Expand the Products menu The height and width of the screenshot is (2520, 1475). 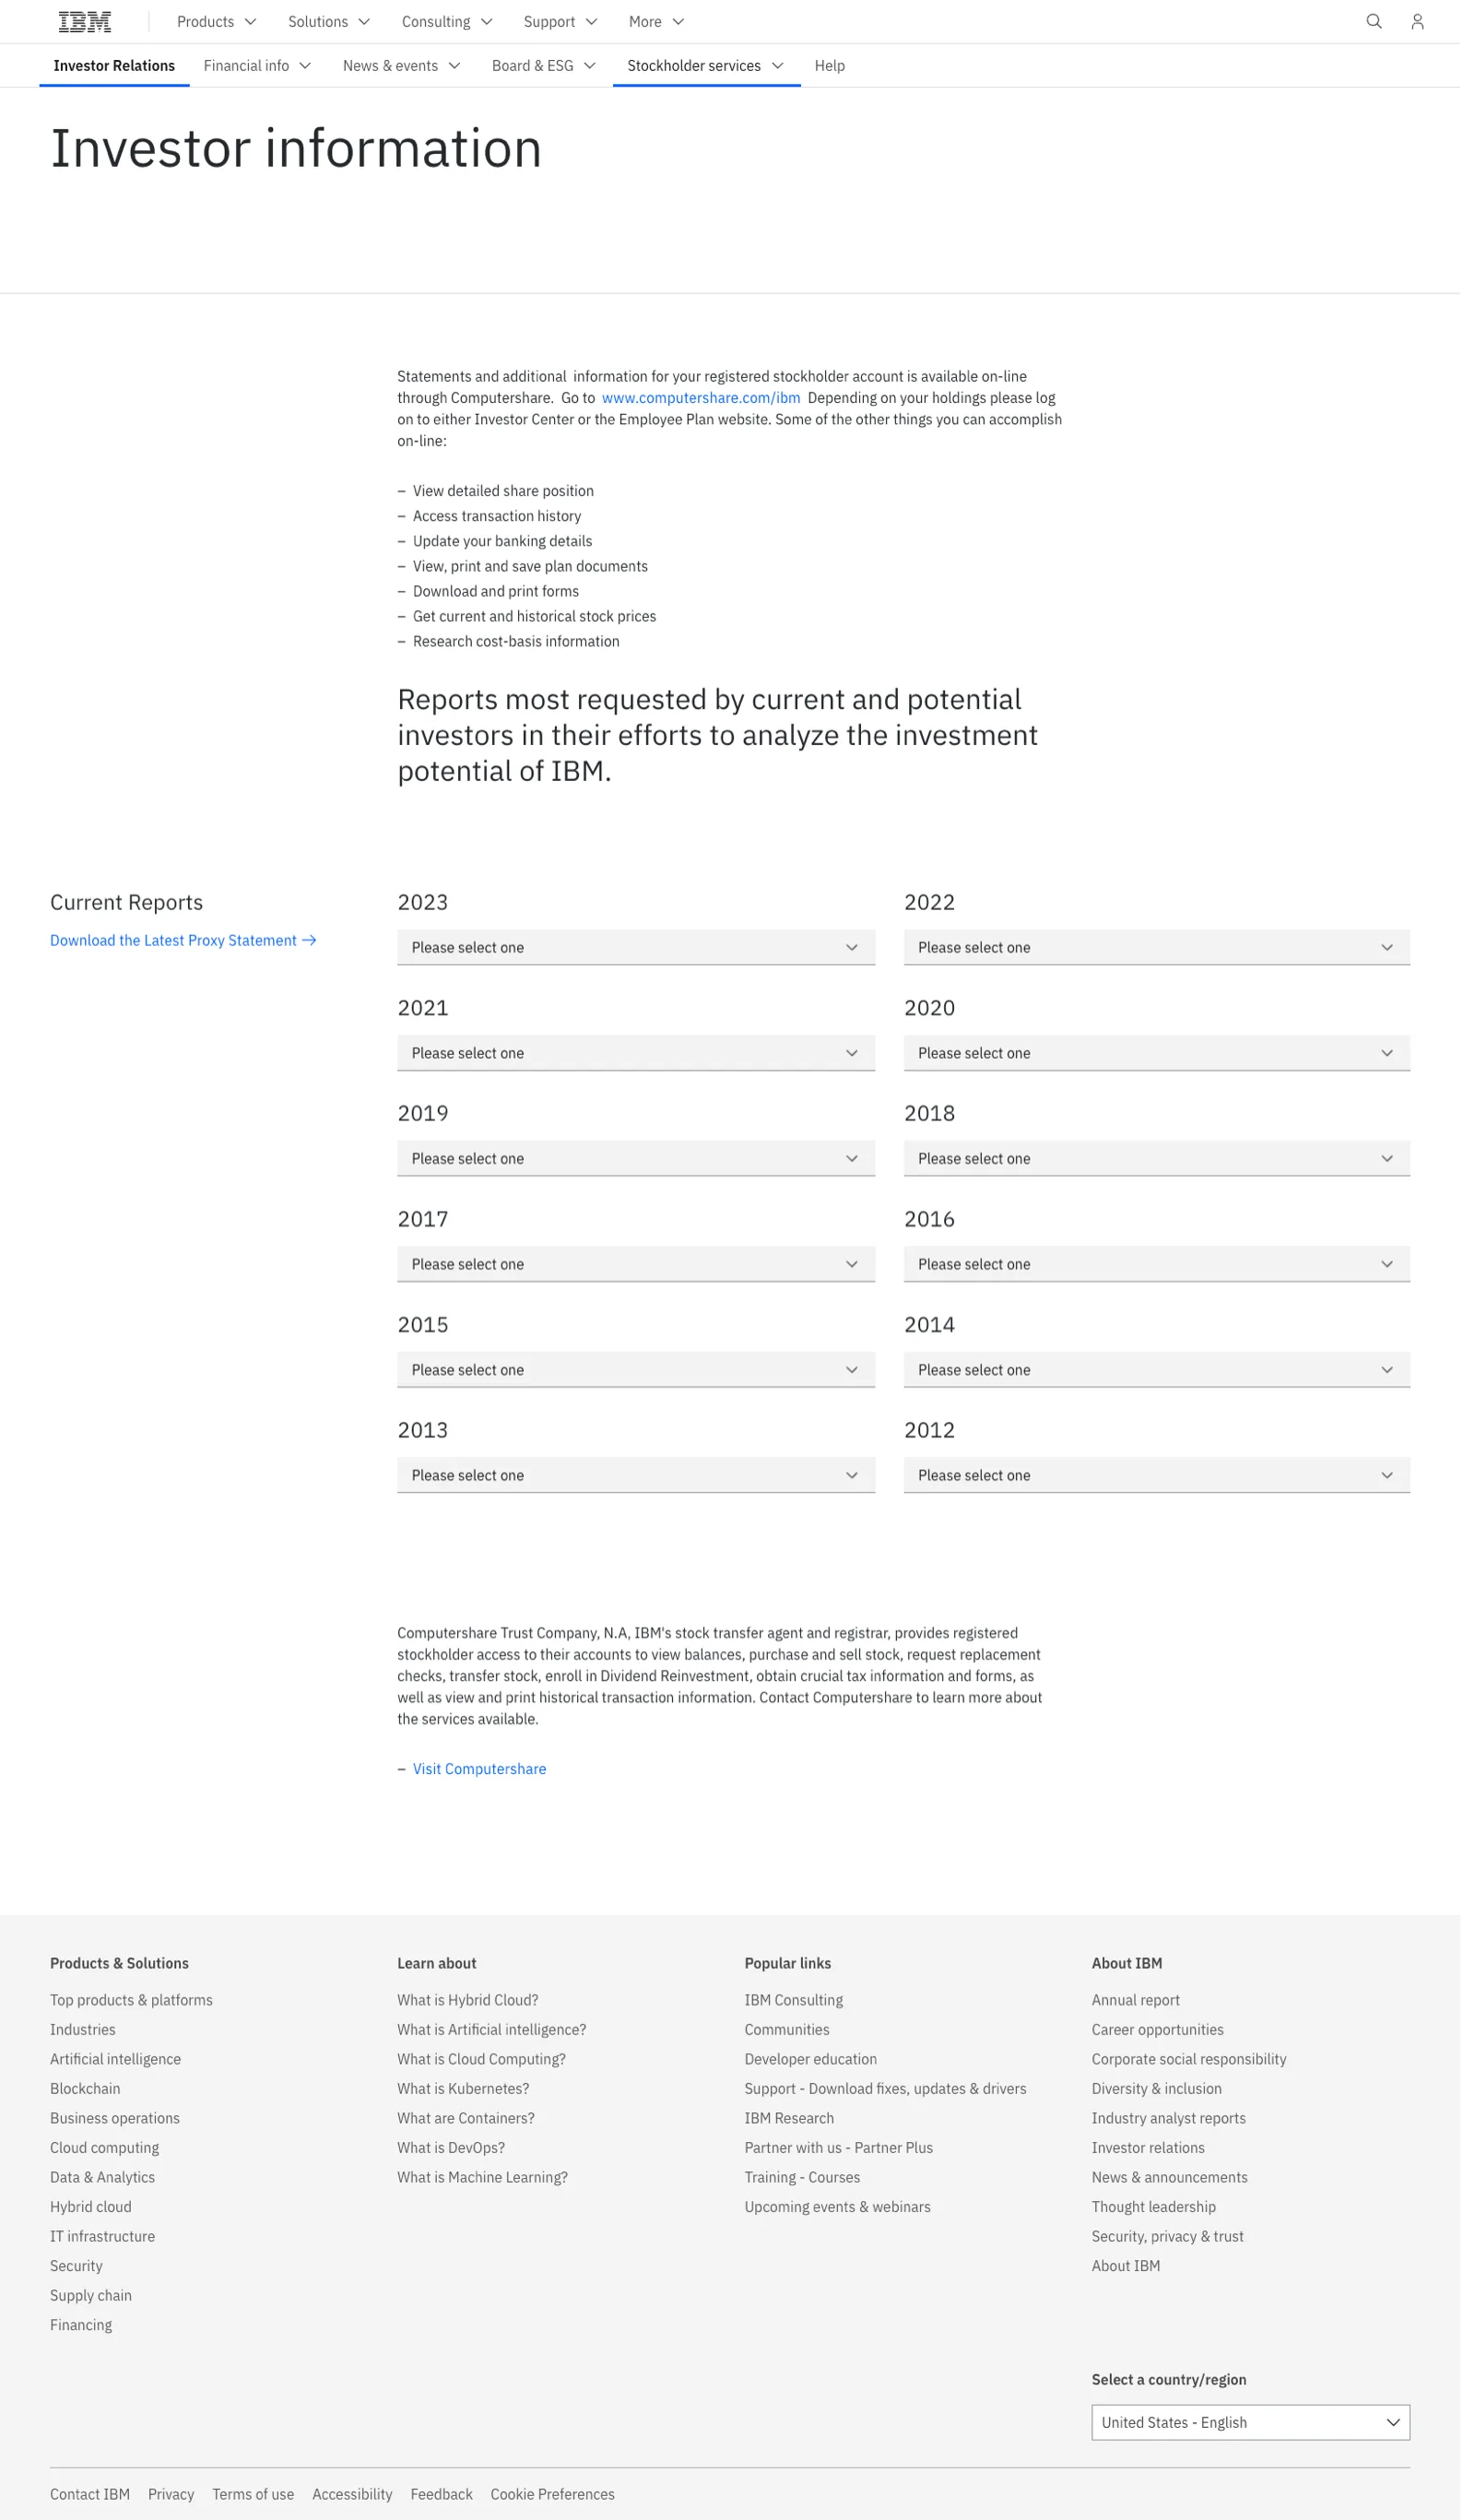tap(218, 22)
